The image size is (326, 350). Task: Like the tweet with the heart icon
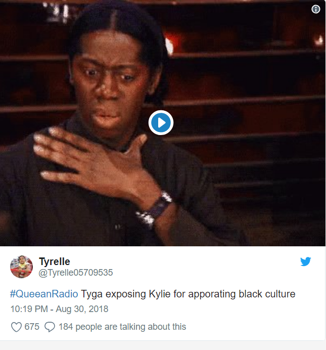[x=16, y=327]
